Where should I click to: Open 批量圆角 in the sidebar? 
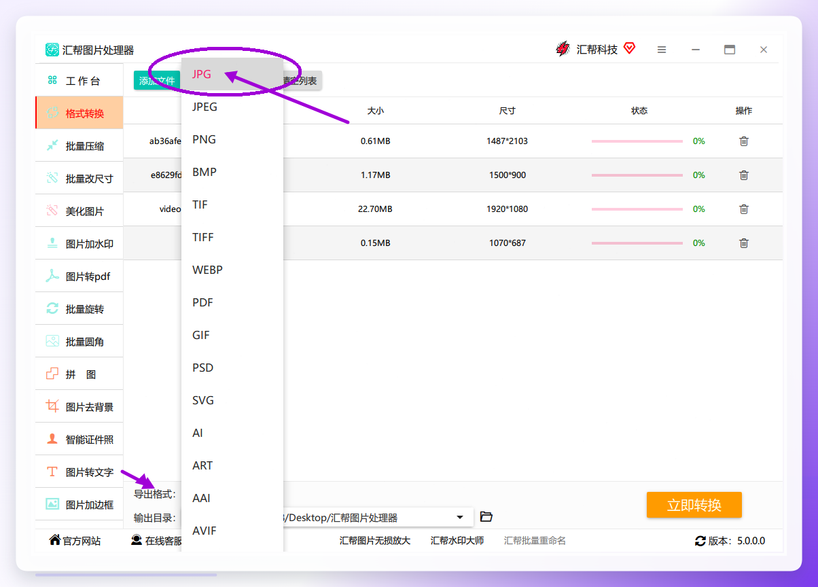coord(79,342)
